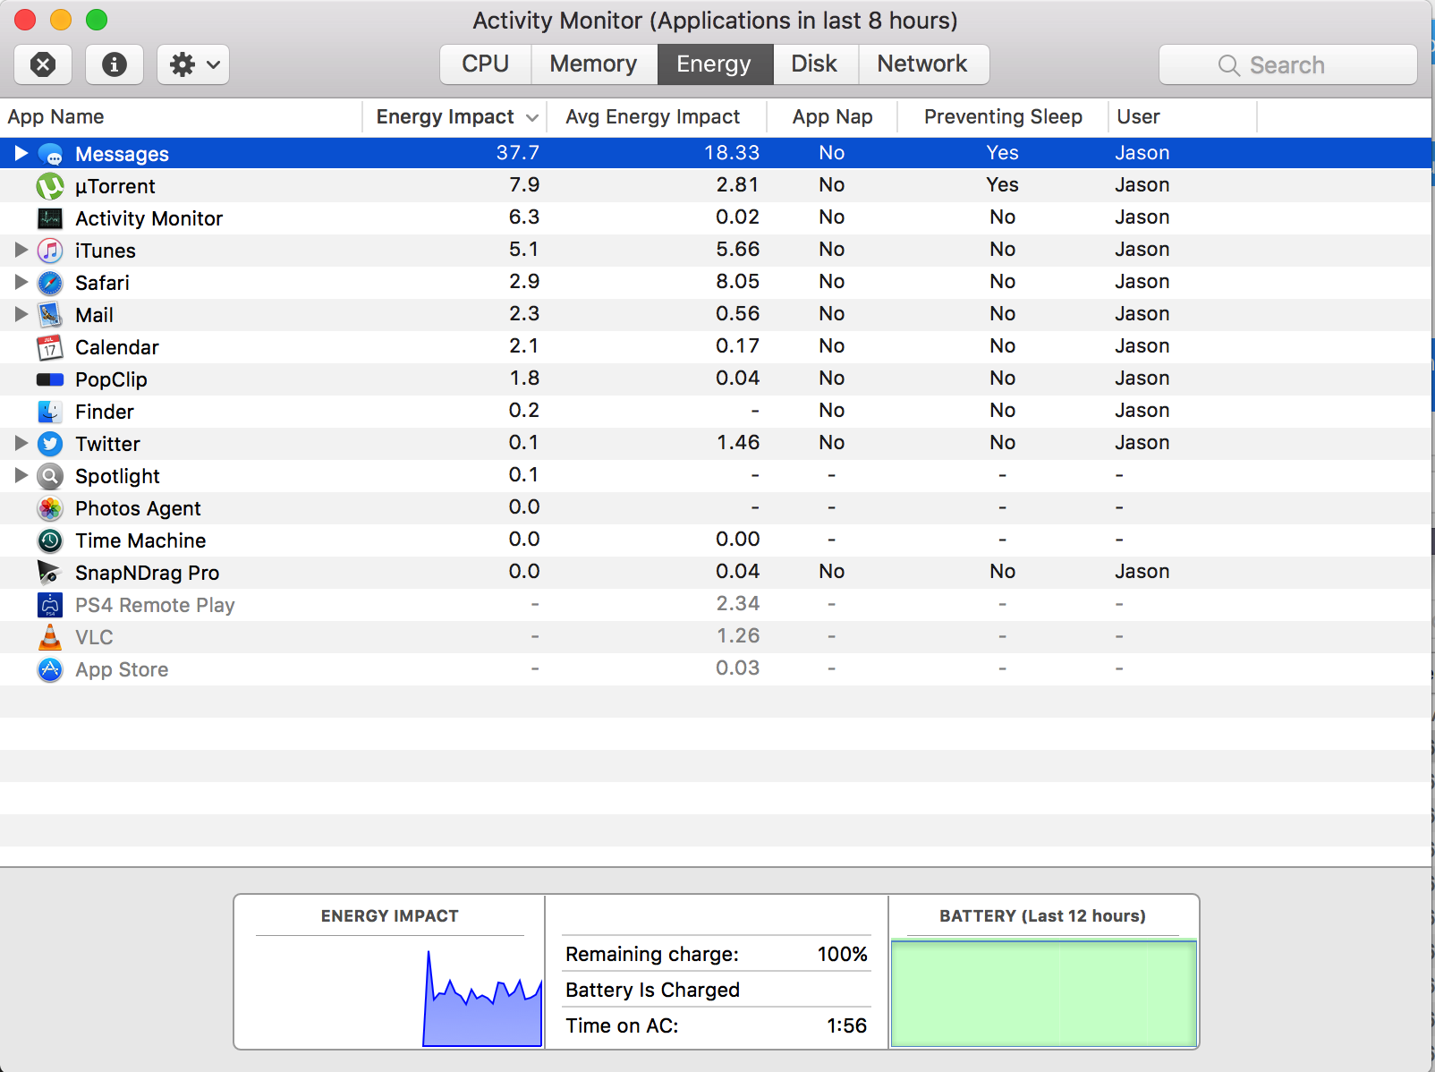Expand the iTunes process group
The width and height of the screenshot is (1435, 1072).
pos(21,250)
